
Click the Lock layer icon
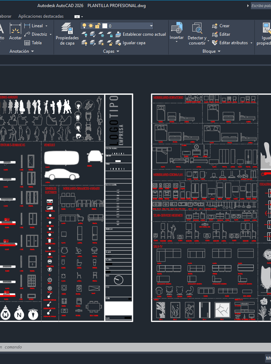110,34
